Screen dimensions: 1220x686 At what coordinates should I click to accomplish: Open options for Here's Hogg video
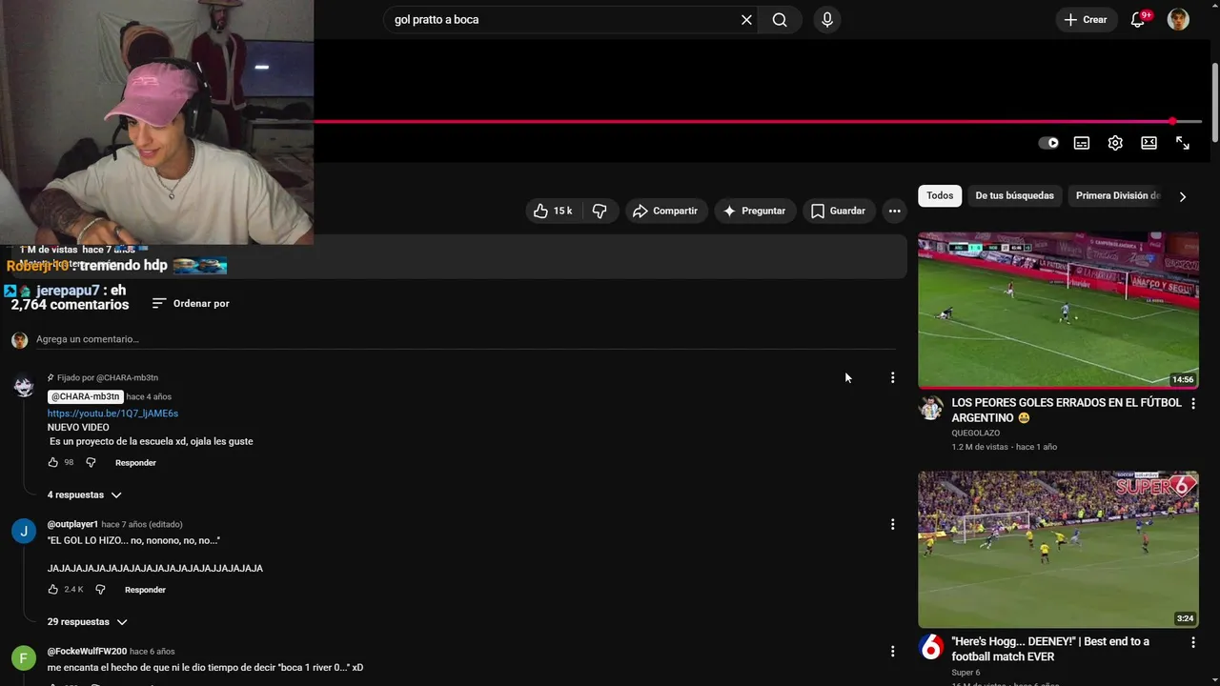pos(1192,643)
